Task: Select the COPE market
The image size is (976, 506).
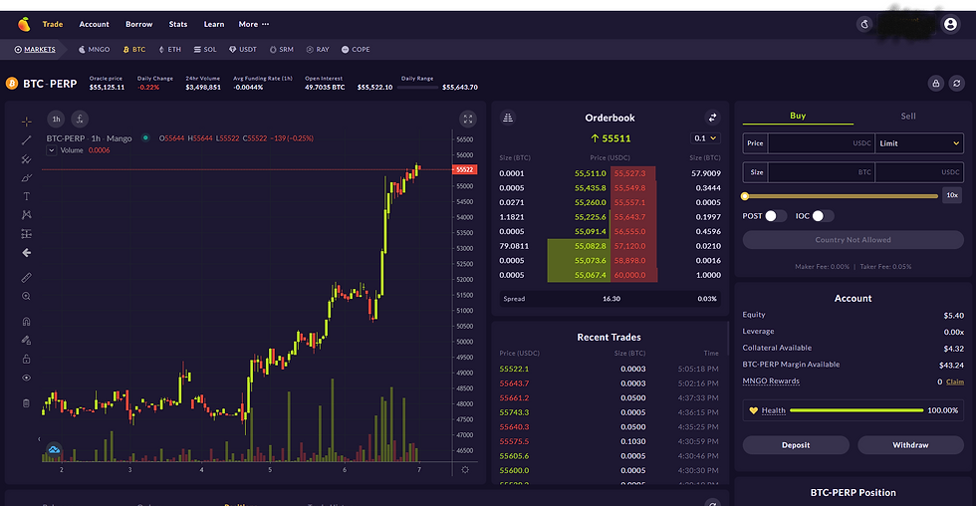Action: (356, 49)
